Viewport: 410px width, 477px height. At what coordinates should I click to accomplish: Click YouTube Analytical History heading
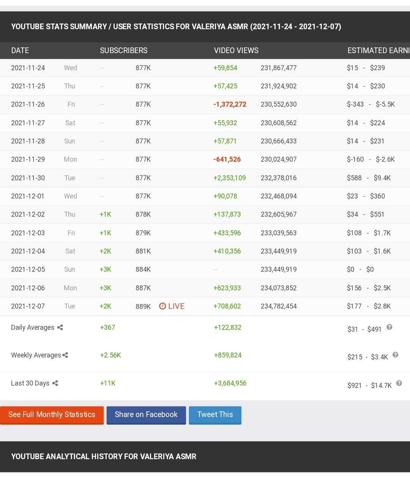pyautogui.click(x=104, y=457)
